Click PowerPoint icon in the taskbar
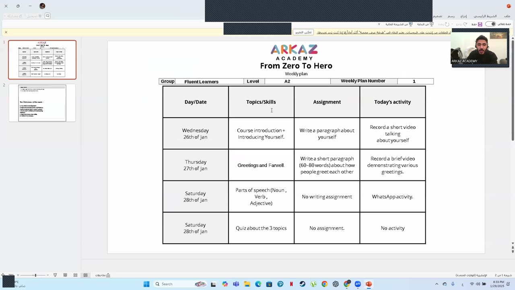The height and width of the screenshot is (290, 515). 369,284
